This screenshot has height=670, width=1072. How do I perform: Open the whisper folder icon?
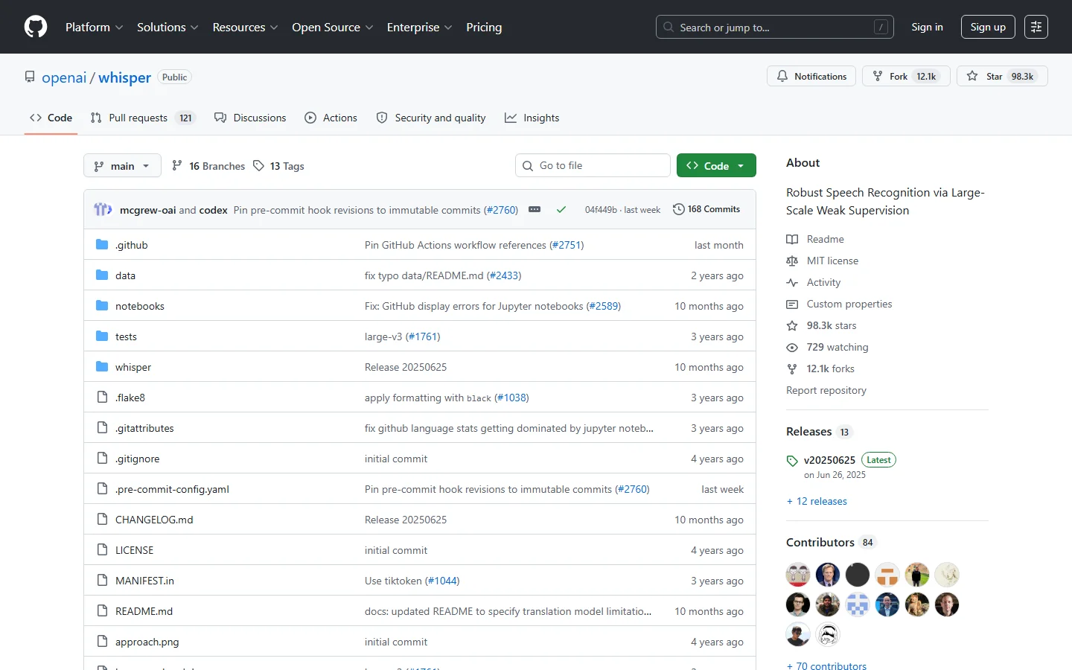[102, 366]
